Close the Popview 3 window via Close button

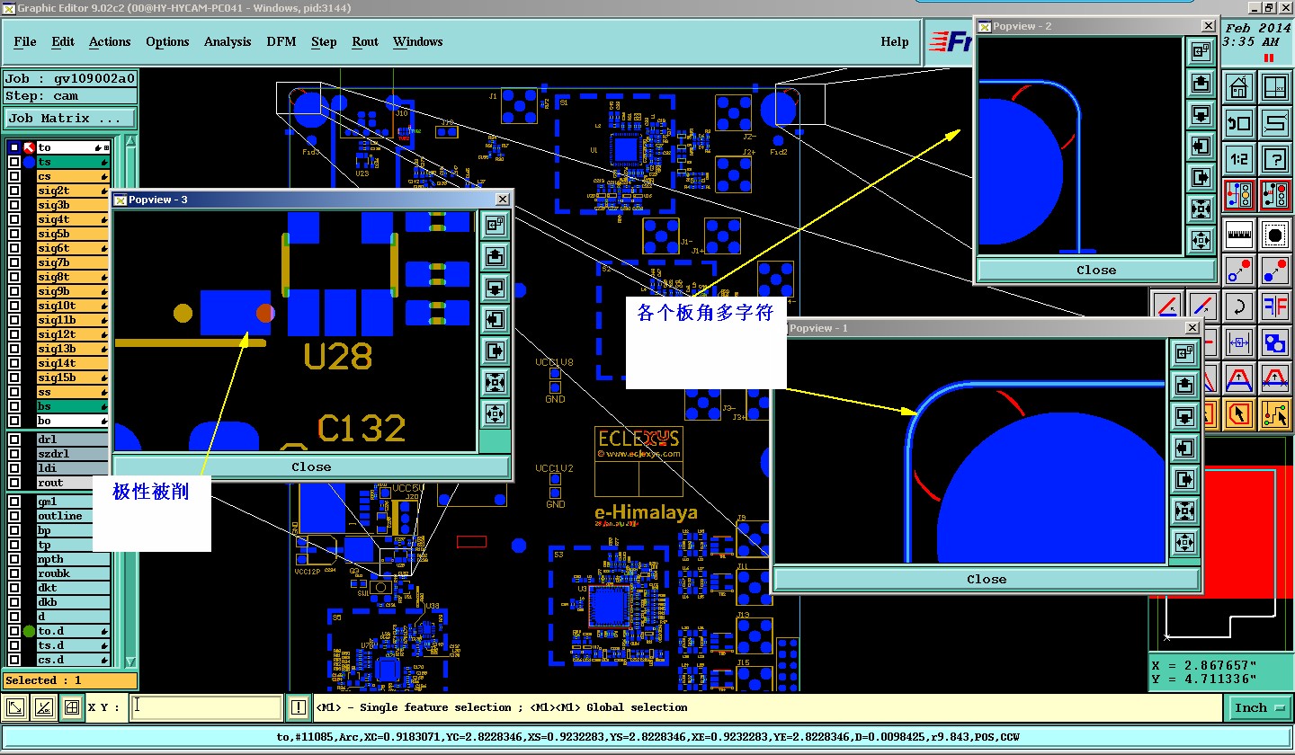point(311,466)
